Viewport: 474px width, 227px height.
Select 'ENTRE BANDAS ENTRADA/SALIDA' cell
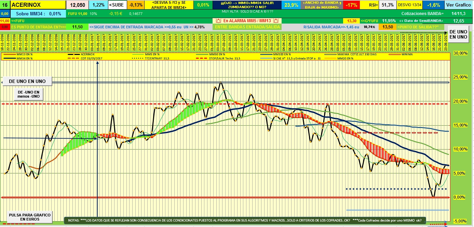point(248,27)
